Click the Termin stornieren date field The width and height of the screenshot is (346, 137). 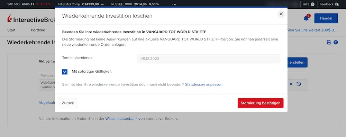click(x=209, y=58)
